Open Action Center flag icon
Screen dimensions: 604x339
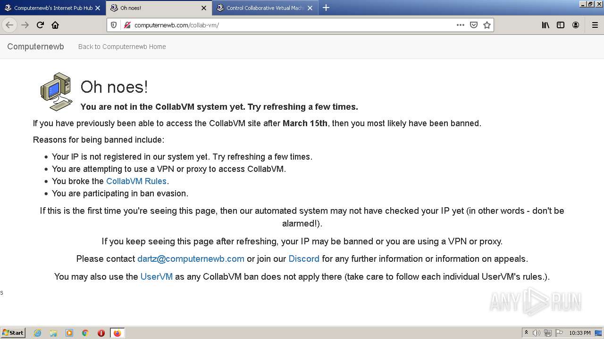(559, 333)
